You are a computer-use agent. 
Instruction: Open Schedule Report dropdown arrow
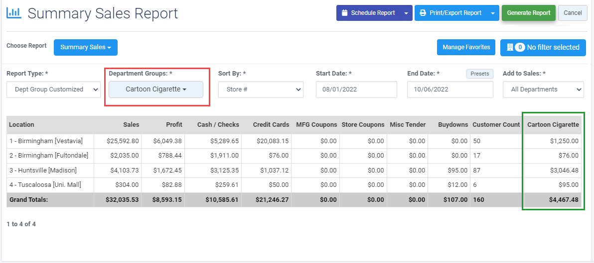[x=406, y=13]
